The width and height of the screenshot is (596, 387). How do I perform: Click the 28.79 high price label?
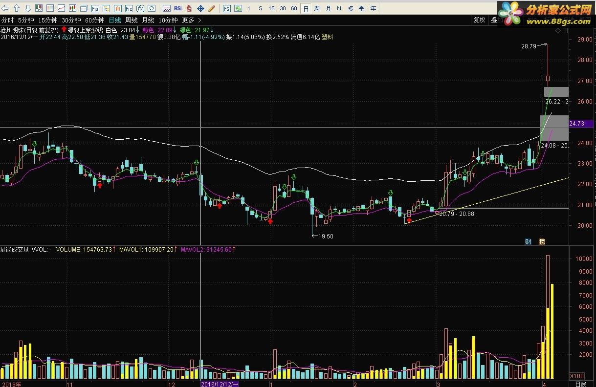point(529,46)
